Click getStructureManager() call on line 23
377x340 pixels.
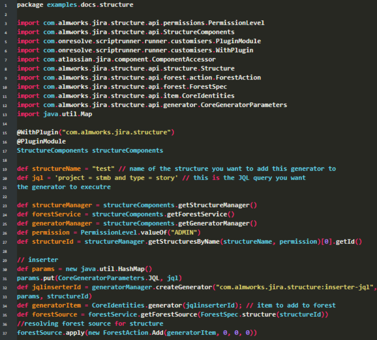217,206
